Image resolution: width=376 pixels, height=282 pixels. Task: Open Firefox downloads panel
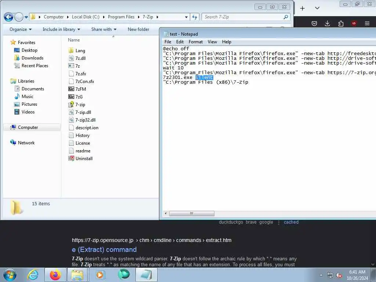(327, 23)
